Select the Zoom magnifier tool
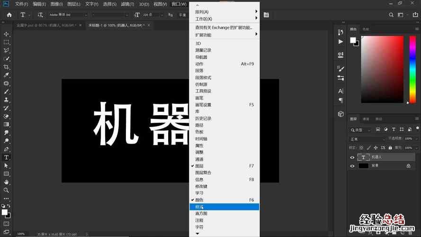Screen dimensions: 421x237 tap(7, 190)
